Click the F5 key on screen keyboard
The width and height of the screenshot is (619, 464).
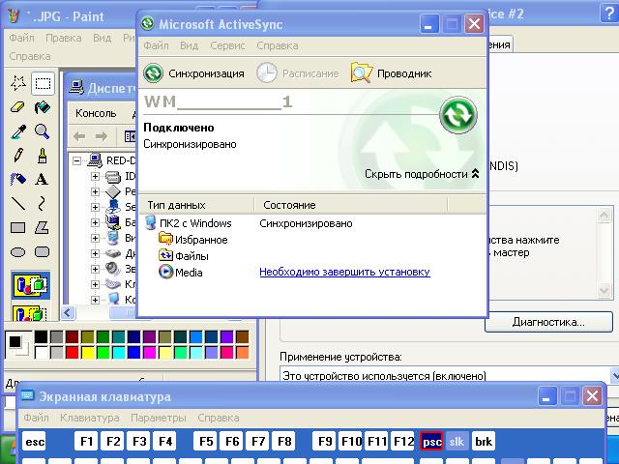tap(206, 441)
